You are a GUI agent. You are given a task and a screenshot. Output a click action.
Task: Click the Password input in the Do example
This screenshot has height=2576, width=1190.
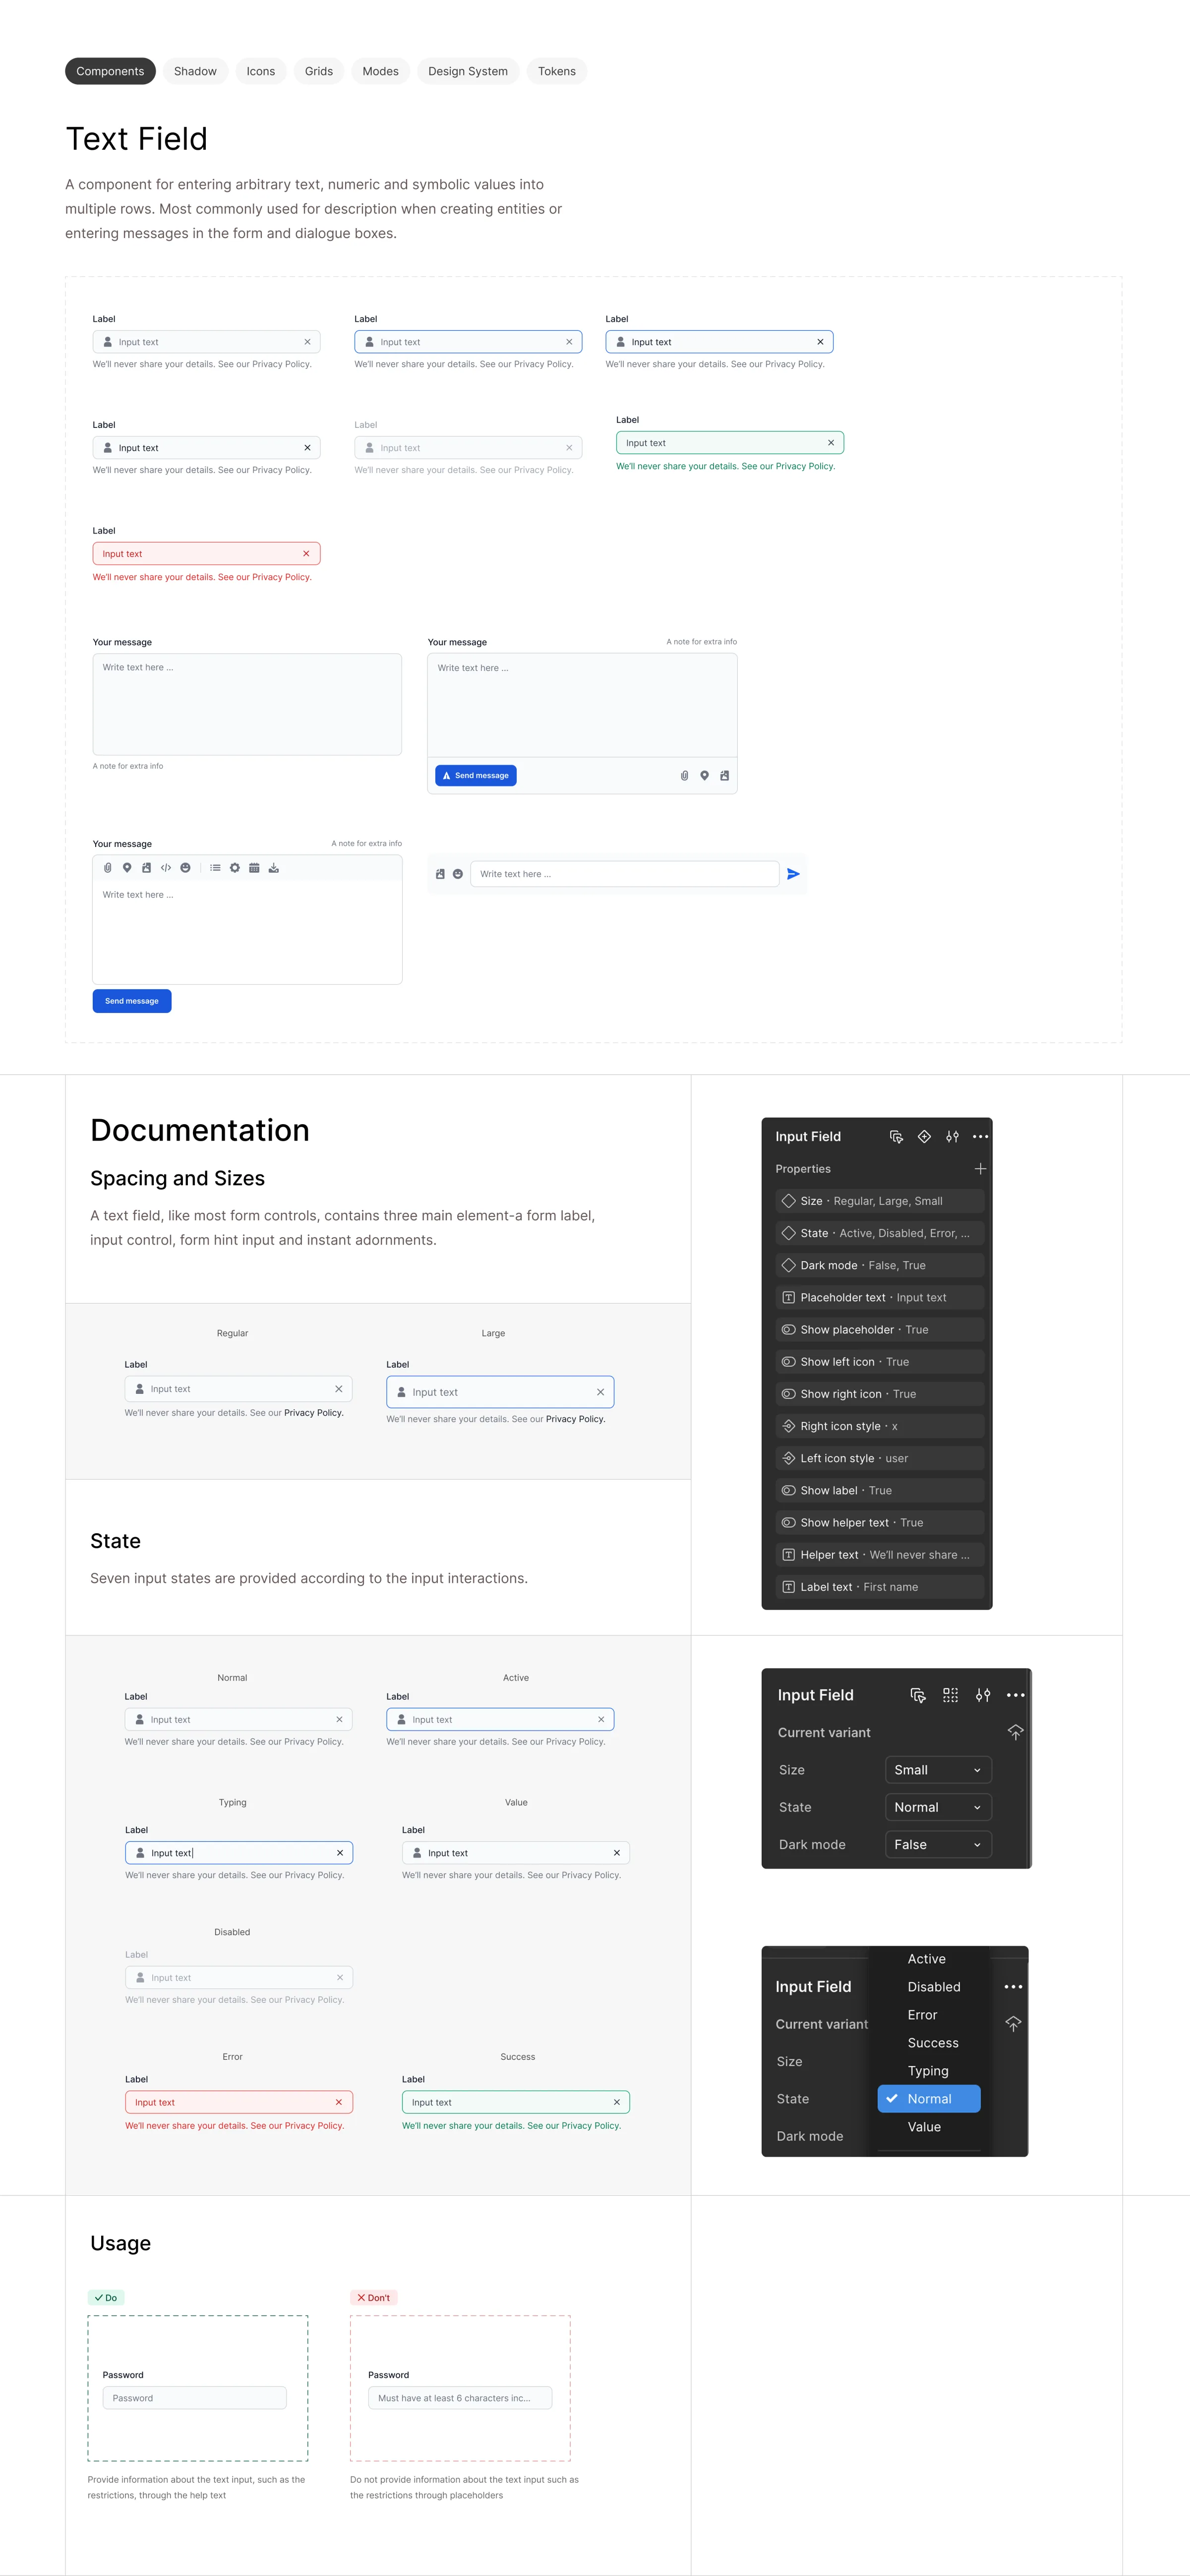pyautogui.click(x=195, y=2398)
